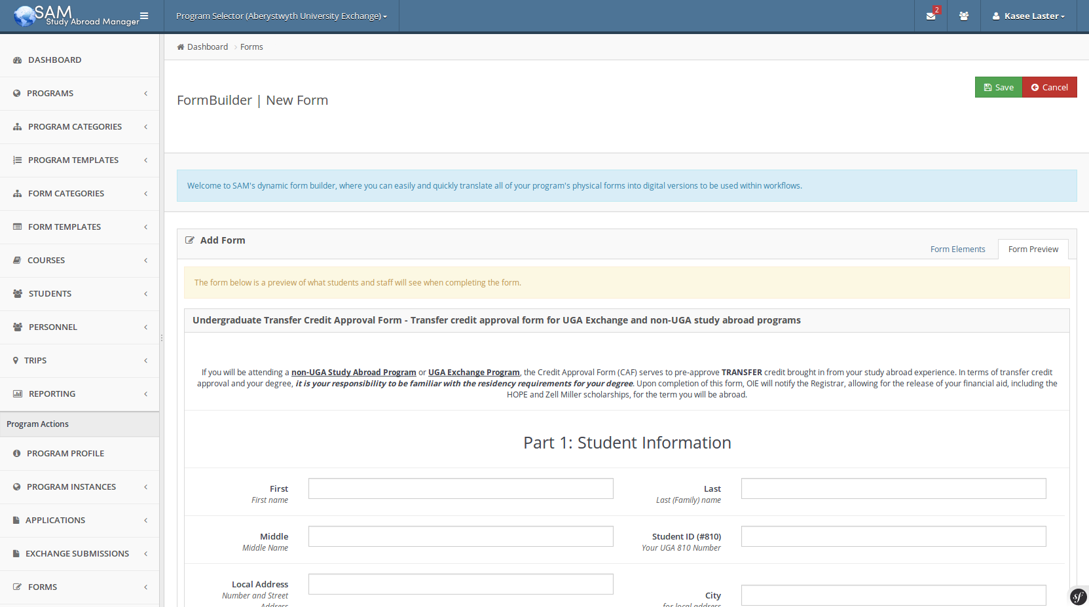Click the Student ID (#810) input field

click(894, 536)
